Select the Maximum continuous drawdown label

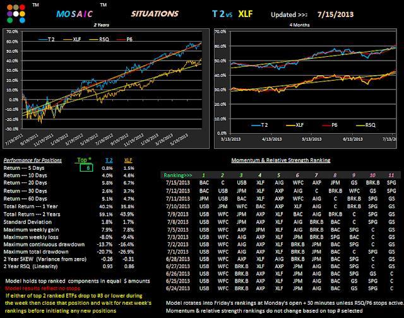pyautogui.click(x=44, y=244)
